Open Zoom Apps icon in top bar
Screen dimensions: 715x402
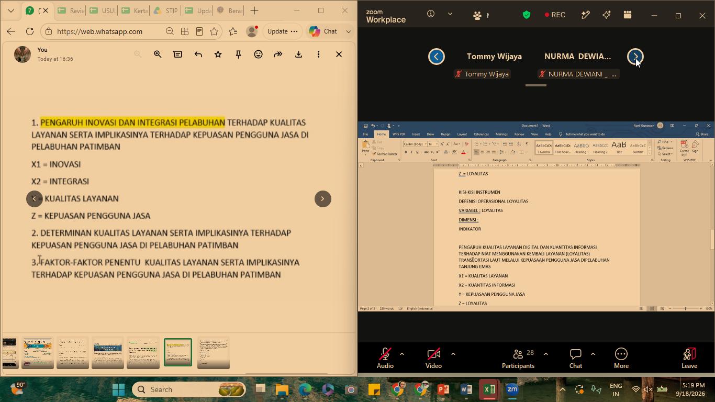point(627,15)
